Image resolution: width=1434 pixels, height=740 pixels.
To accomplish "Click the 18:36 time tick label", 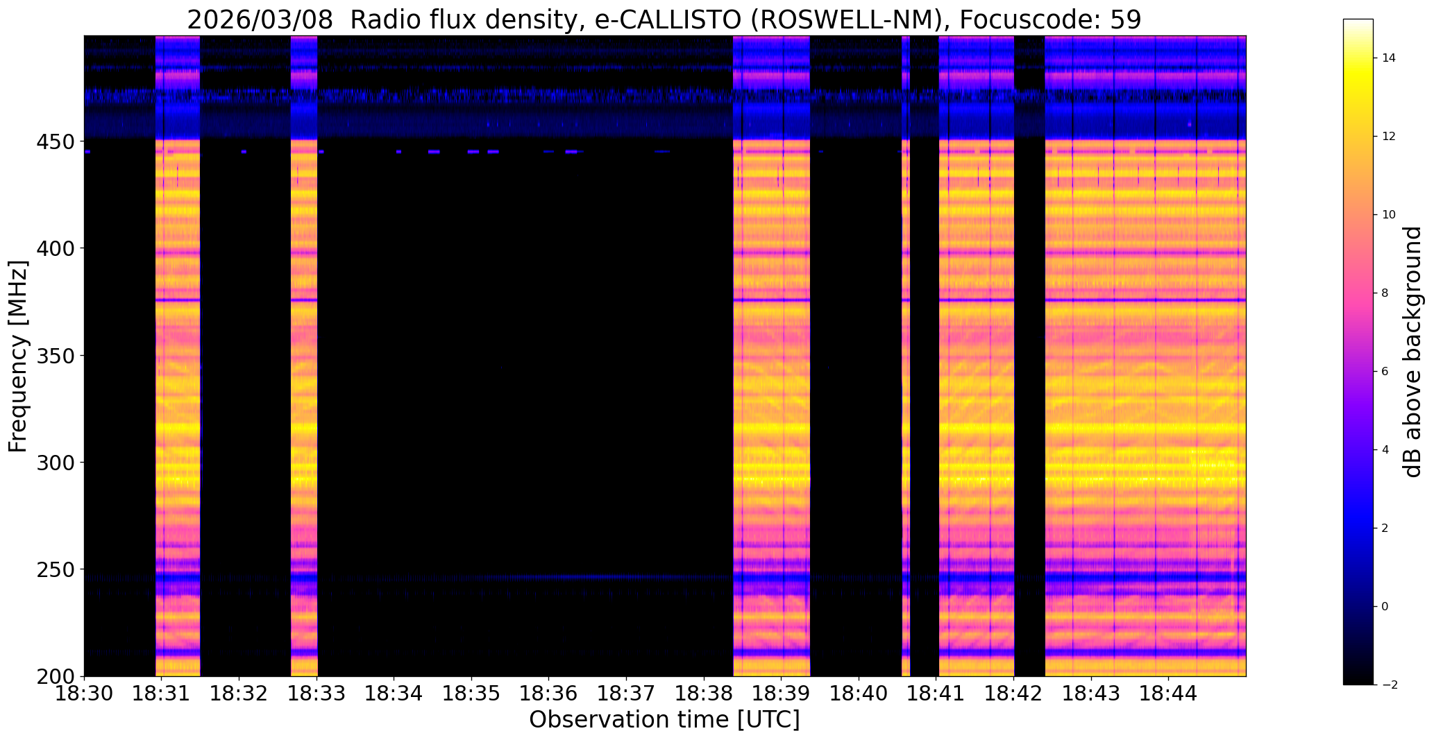I will click(549, 693).
